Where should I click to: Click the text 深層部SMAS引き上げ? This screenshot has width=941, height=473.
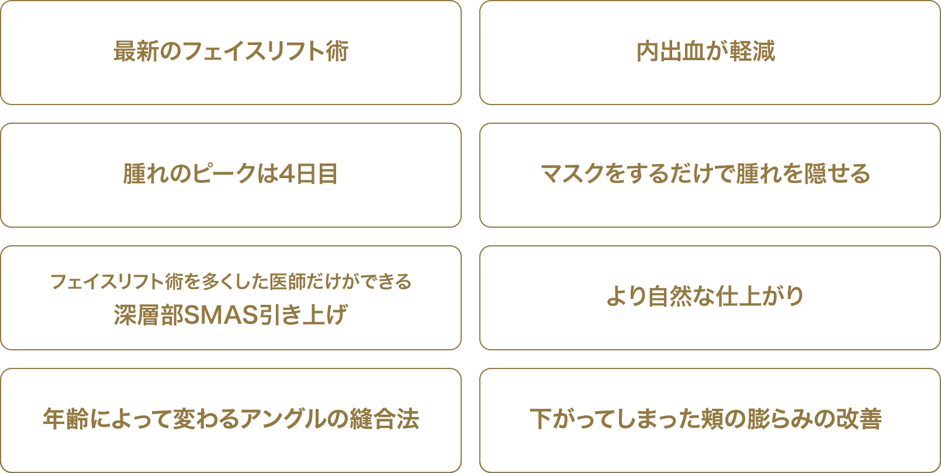coord(231,315)
